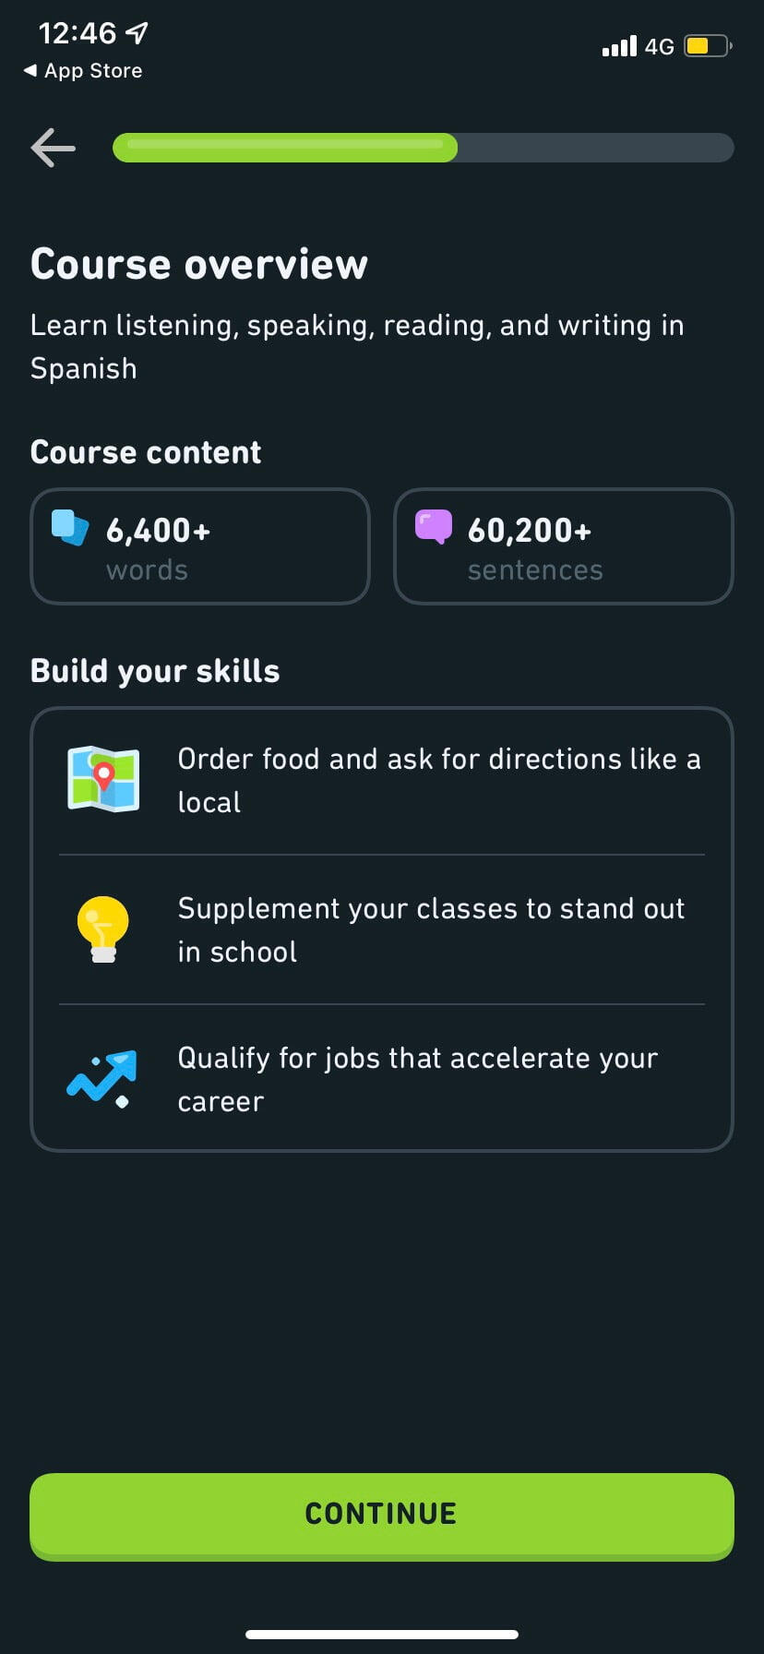This screenshot has height=1654, width=764.
Task: Select the 6,400+ words card
Action: pos(200,546)
